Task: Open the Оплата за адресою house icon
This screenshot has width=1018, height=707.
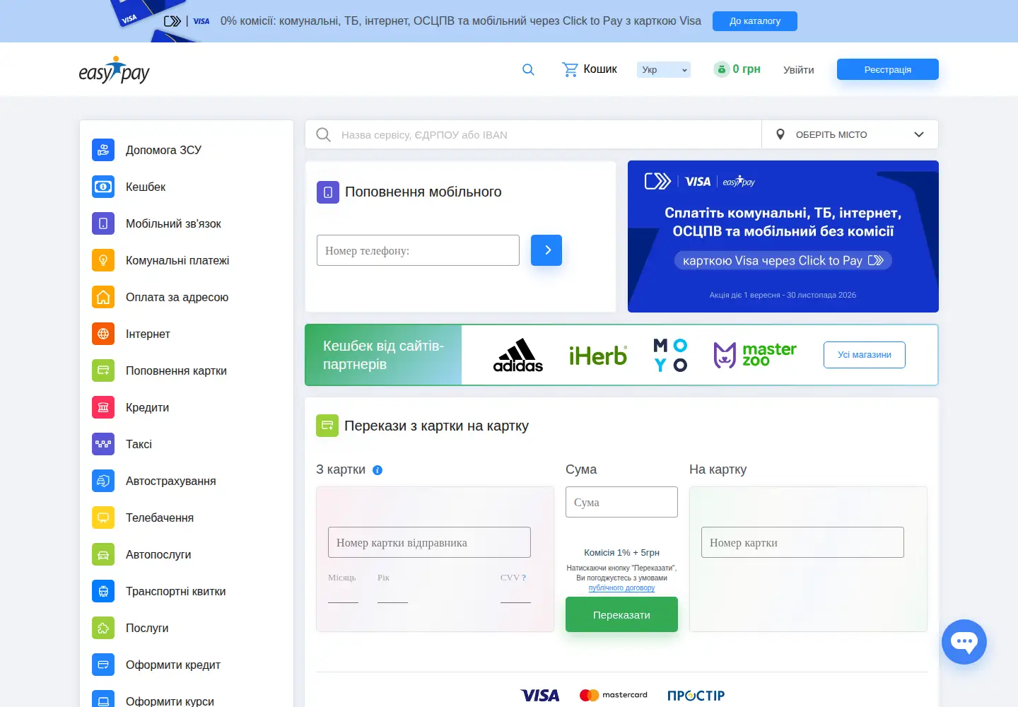Action: pos(103,297)
